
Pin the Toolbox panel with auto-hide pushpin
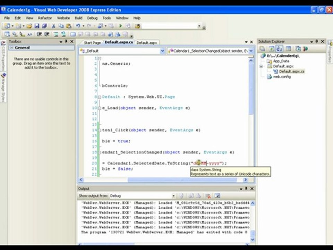coord(66,41)
